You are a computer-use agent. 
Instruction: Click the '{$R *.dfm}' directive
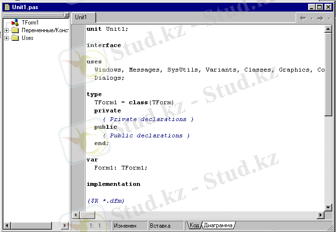pos(106,201)
